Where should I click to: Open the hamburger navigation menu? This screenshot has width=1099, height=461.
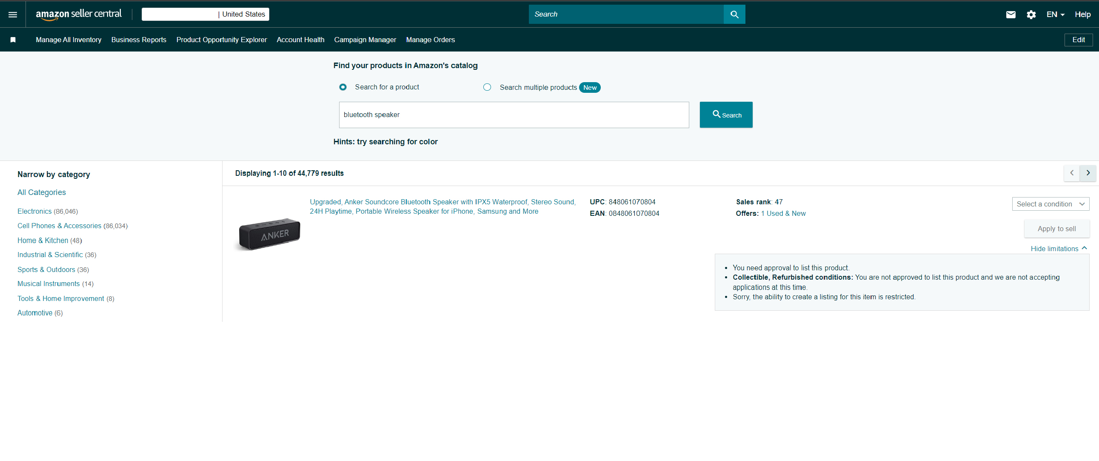[13, 14]
